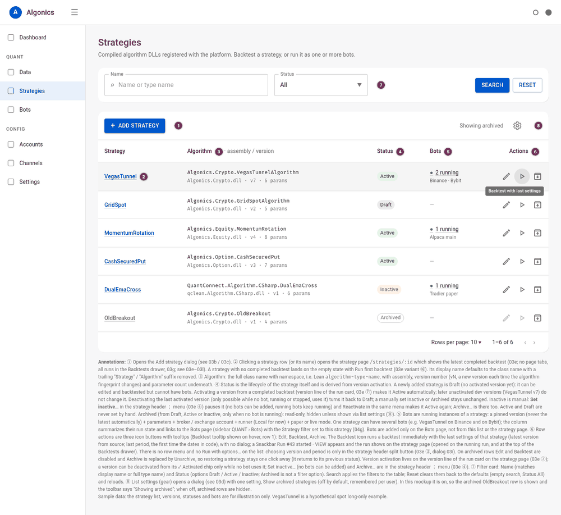Screen dimensions: 561x515
Task: Unarchive the OldBreakout strategy
Action: (x=537, y=318)
